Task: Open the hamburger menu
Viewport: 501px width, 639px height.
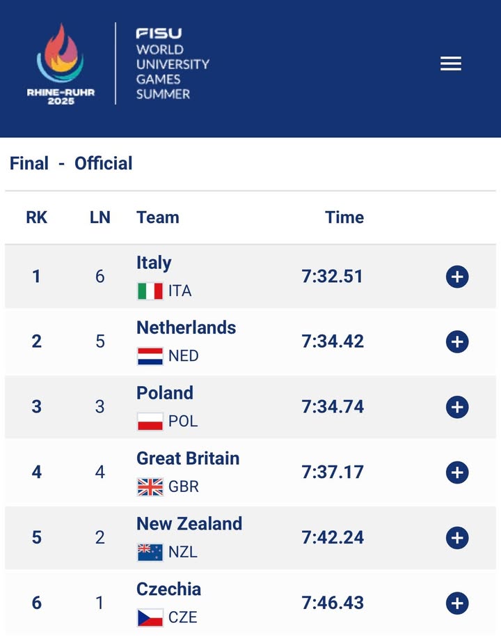Action: [451, 64]
